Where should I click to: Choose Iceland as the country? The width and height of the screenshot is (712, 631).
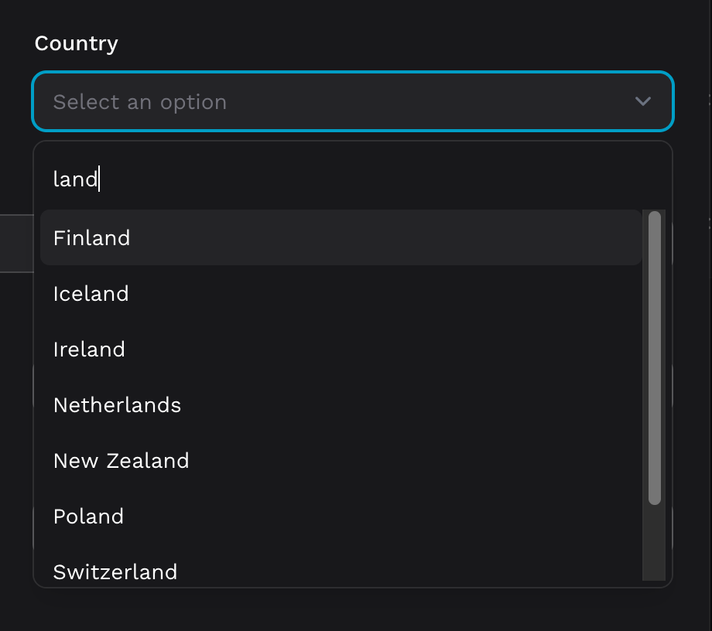tap(91, 293)
